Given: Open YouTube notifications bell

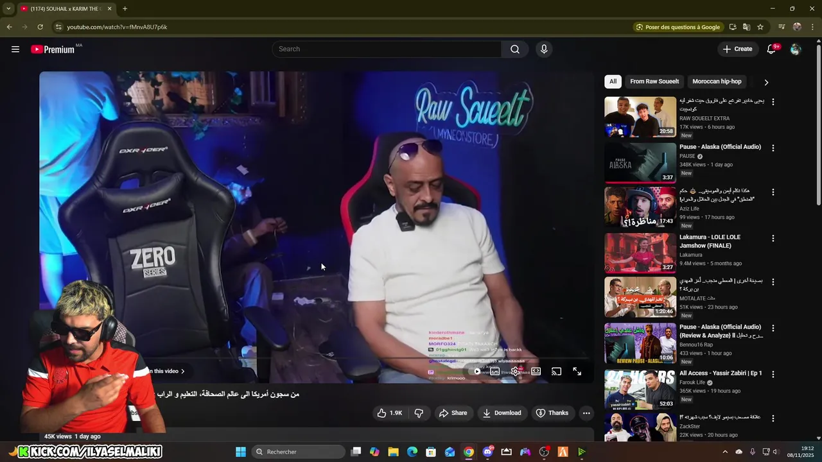Looking at the screenshot, I should (772, 49).
